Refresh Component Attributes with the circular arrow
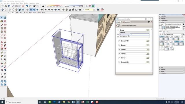This screenshot has height=104, width=185. pyautogui.click(x=149, y=22)
